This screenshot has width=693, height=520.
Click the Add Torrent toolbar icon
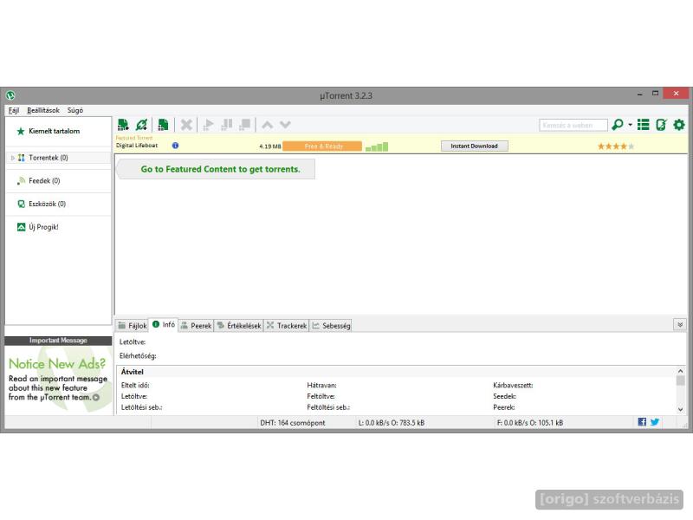[x=123, y=125]
